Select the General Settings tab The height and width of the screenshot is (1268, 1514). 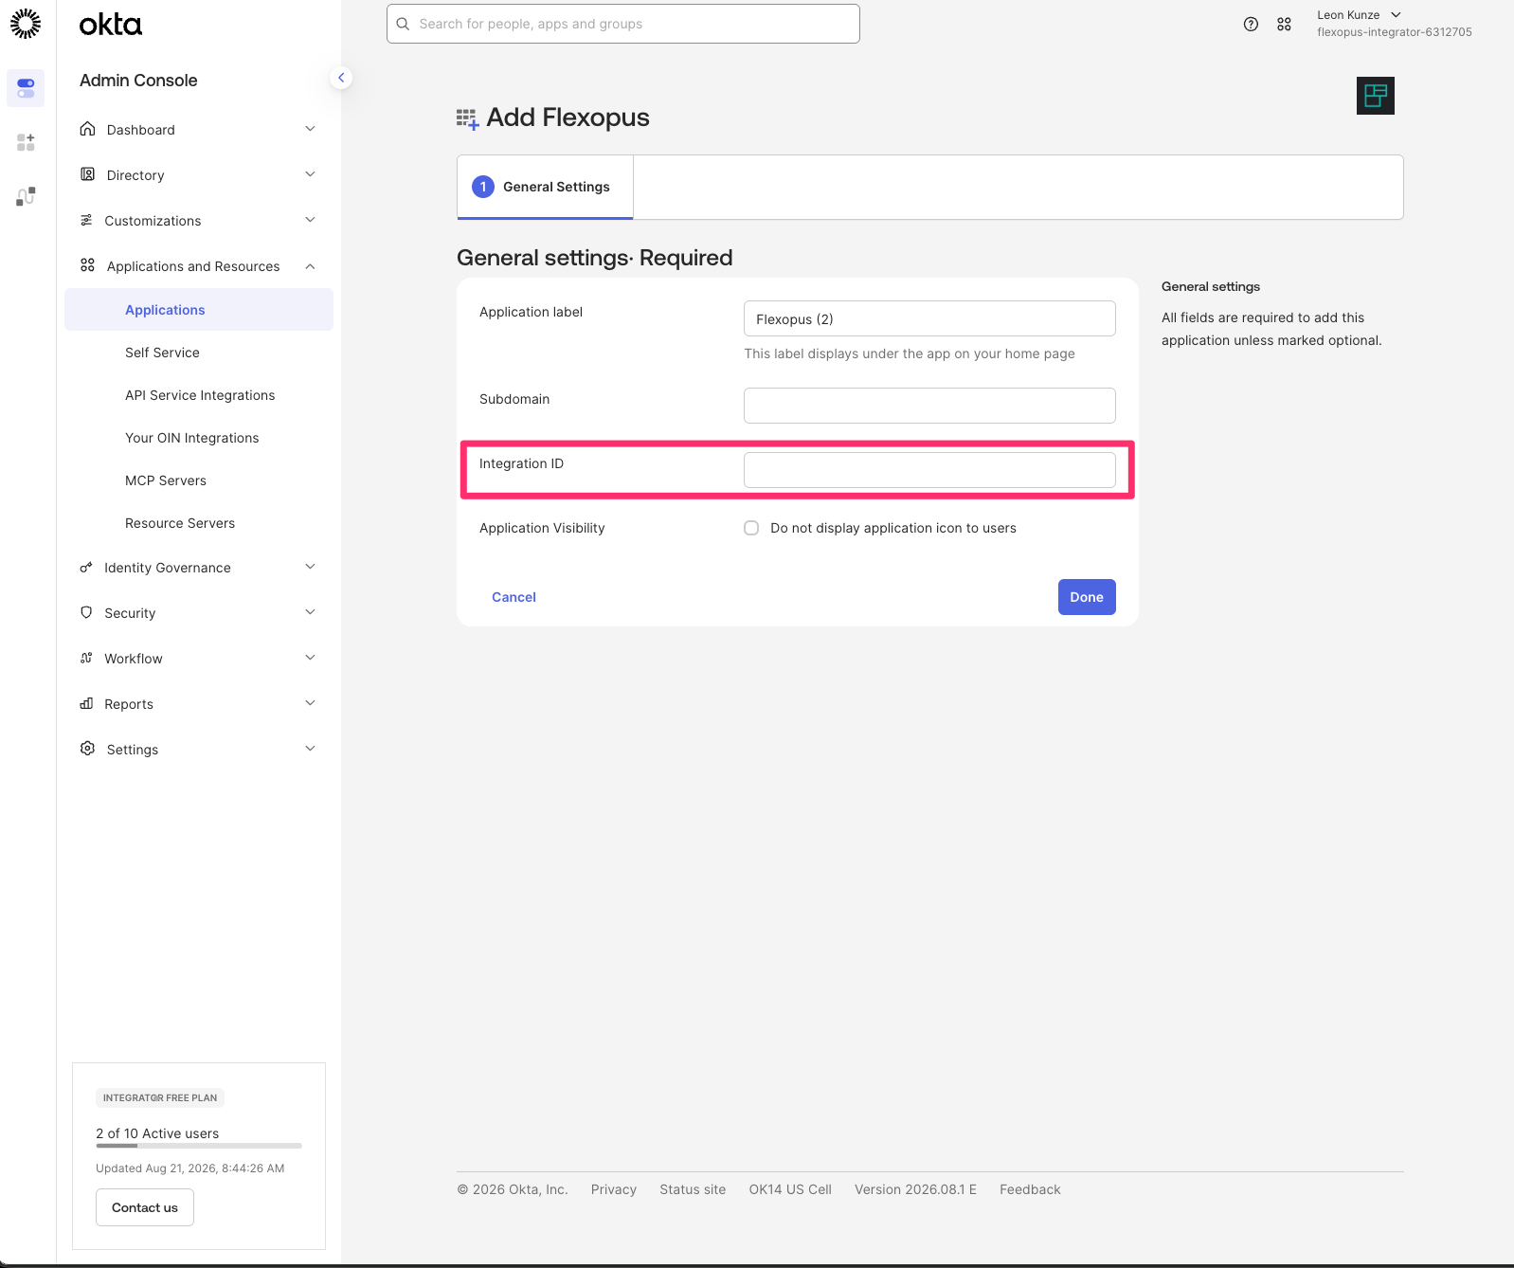click(x=545, y=187)
